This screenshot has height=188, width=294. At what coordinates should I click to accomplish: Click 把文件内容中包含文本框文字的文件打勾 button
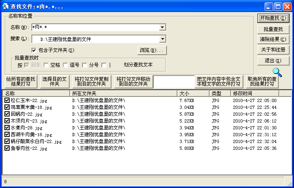219,82
